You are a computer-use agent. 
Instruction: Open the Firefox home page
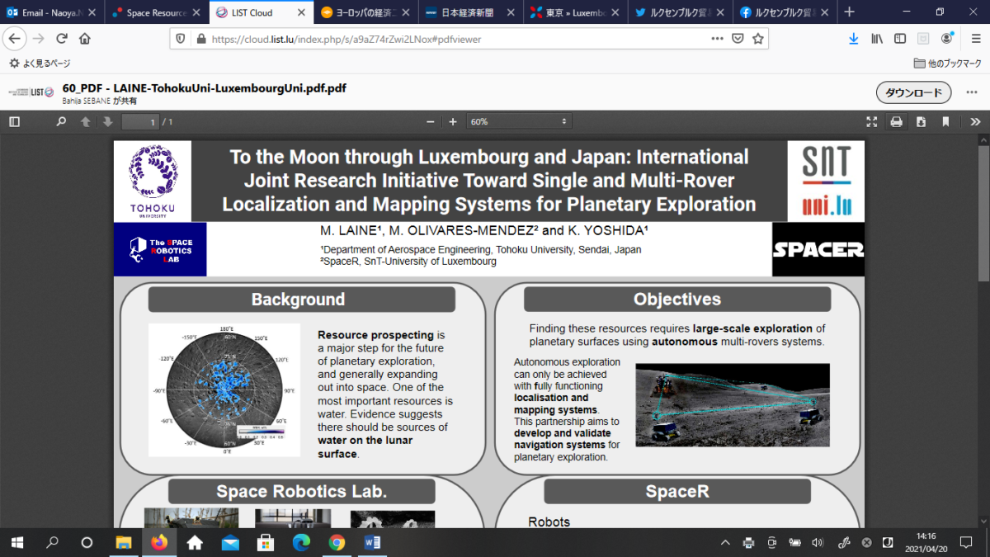click(x=84, y=39)
